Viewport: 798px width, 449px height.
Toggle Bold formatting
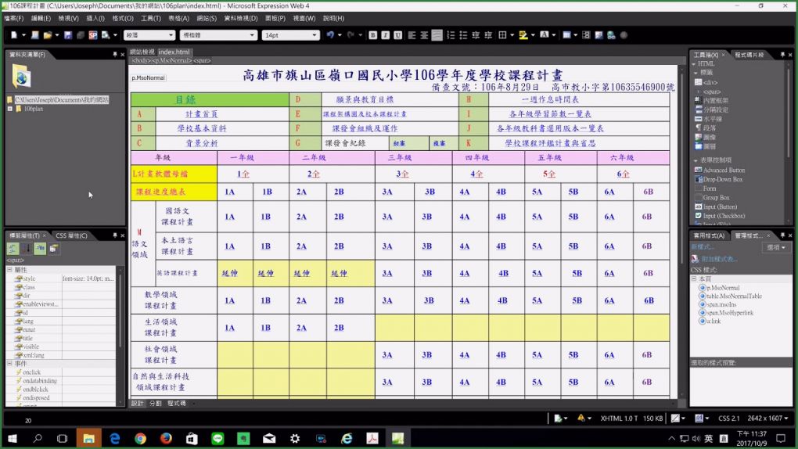[373, 35]
